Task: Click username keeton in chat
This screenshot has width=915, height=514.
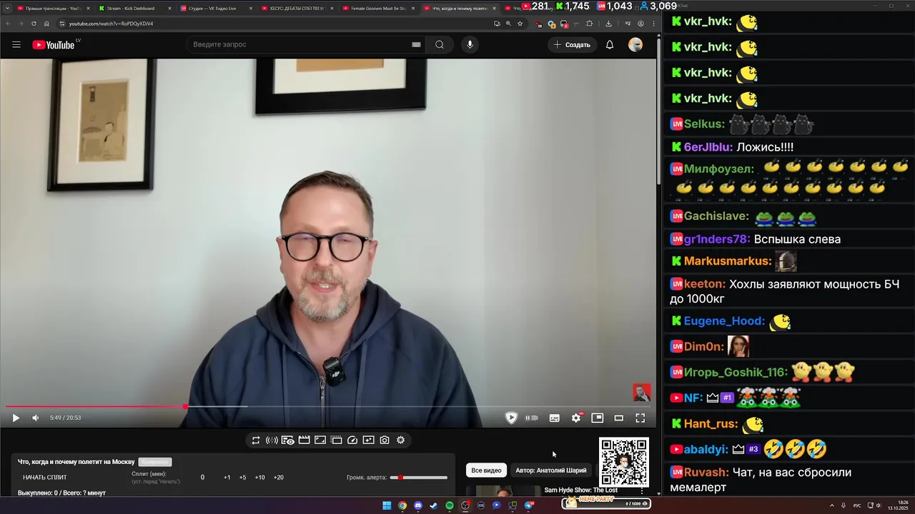Action: coord(705,284)
